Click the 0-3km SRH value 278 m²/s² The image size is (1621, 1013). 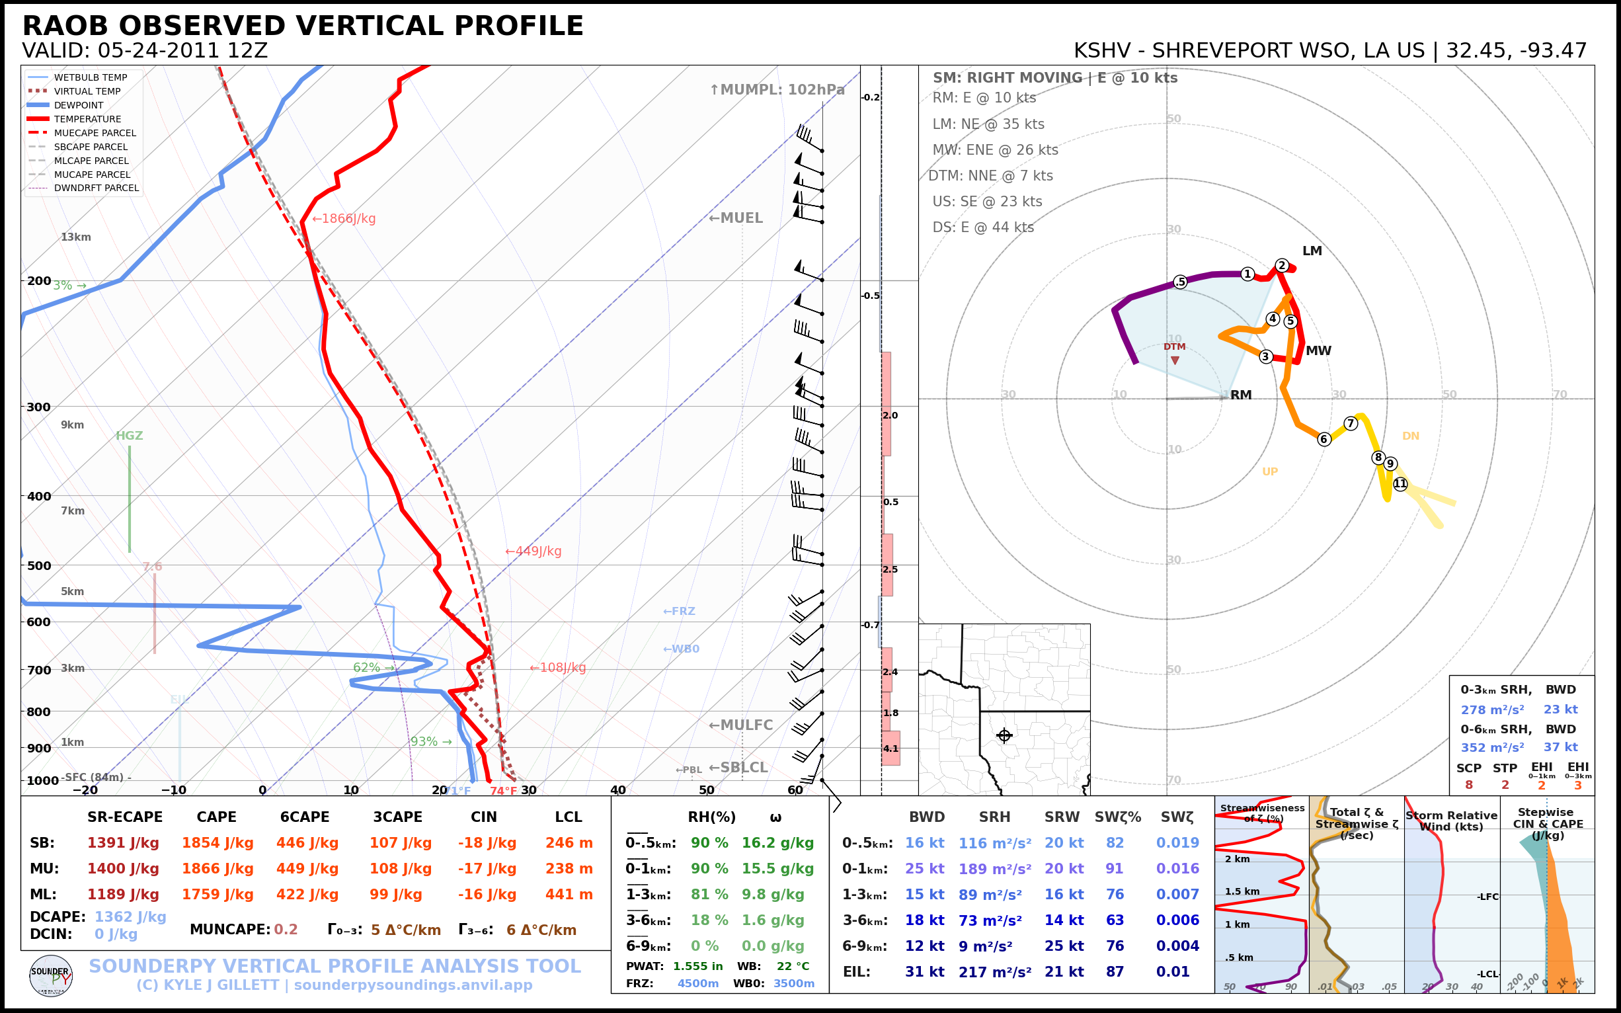click(1491, 709)
